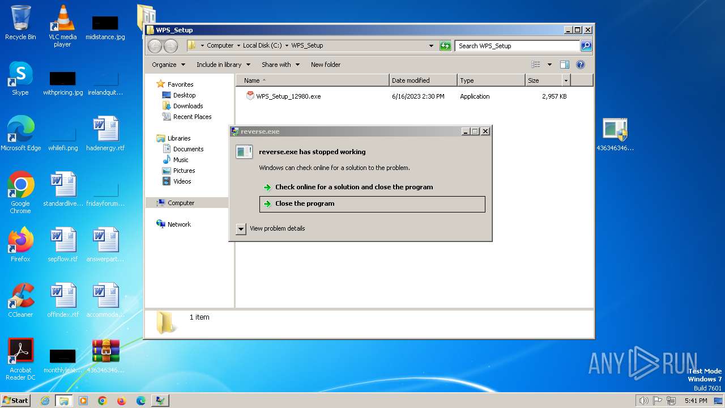Click the Search WPS_Setup field
The image size is (725, 408).
[x=518, y=46]
